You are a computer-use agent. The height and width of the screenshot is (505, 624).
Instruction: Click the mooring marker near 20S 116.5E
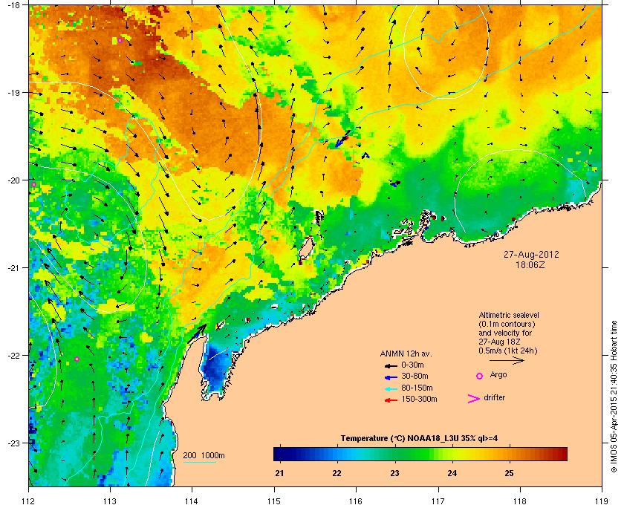pyautogui.click(x=395, y=183)
